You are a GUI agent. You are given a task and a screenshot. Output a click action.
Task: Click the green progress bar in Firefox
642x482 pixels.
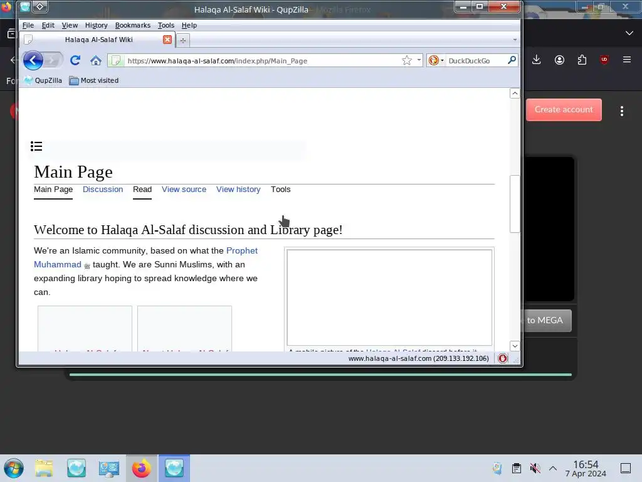click(x=320, y=374)
